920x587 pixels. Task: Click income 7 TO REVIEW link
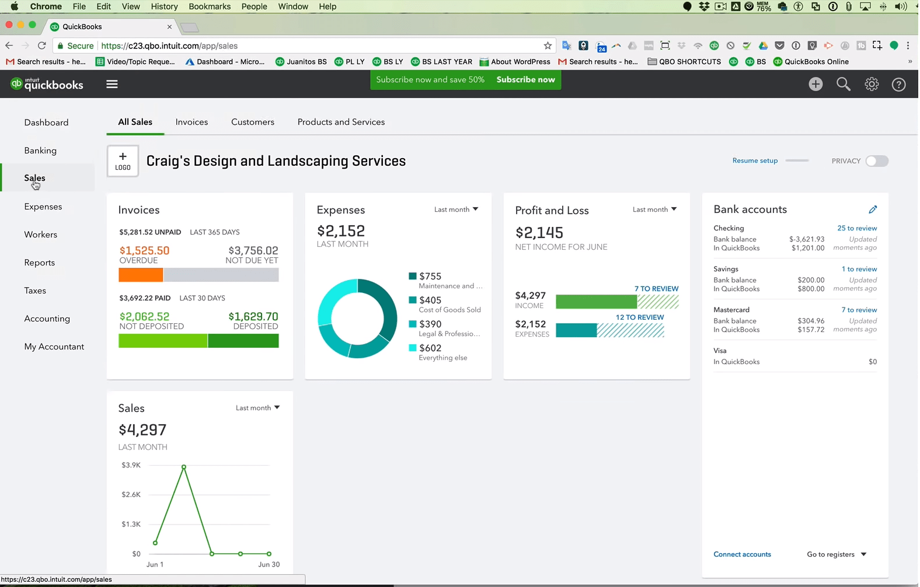click(656, 289)
